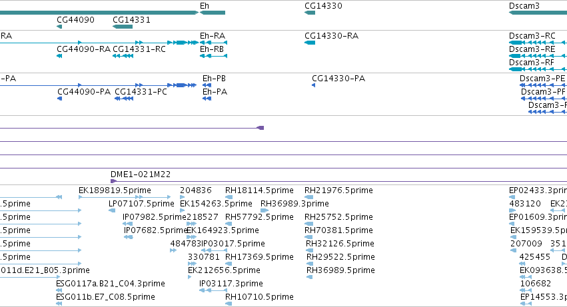This screenshot has height=307, width=567.
Task: Click EK189819.5prime EST alignment
Action: (125, 197)
